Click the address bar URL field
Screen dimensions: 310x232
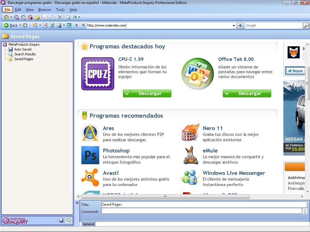pos(159,25)
